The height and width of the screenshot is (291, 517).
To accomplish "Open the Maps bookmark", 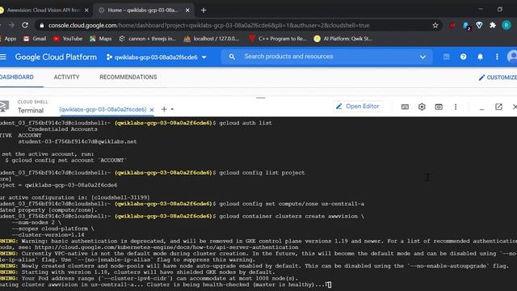I will pyautogui.click(x=101, y=39).
